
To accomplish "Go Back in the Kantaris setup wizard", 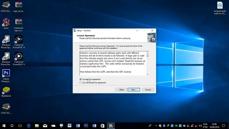I will coord(121,90).
